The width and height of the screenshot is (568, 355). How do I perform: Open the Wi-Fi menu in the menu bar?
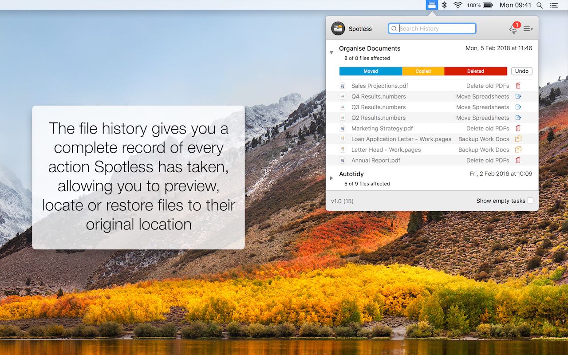[457, 5]
